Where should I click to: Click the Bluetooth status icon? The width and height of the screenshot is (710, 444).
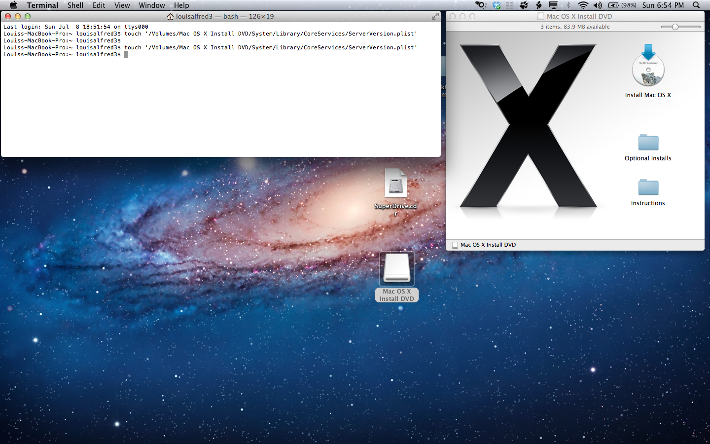[x=568, y=5]
